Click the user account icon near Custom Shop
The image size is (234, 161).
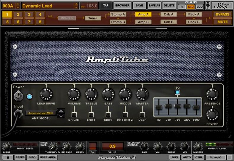click(208, 4)
